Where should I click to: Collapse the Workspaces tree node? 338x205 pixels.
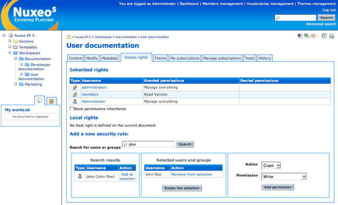[10, 53]
